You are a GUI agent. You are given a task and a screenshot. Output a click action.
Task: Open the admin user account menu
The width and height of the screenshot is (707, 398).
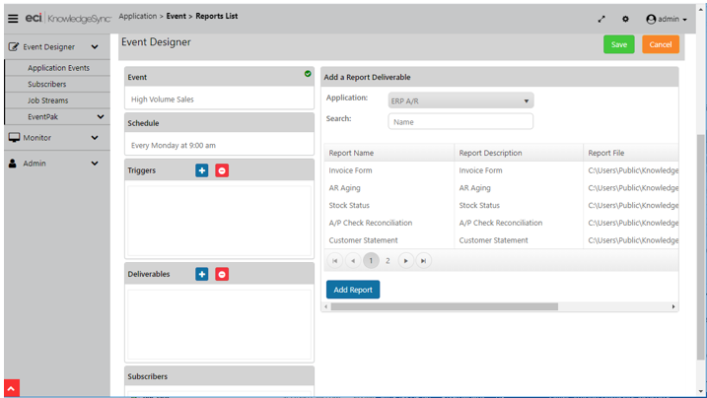[667, 19]
